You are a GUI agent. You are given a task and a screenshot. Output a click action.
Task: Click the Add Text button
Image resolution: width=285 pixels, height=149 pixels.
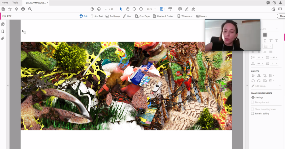click(97, 16)
